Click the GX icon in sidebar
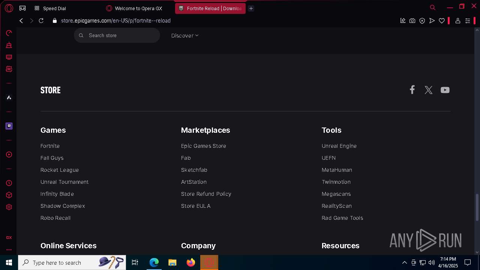 (9, 237)
